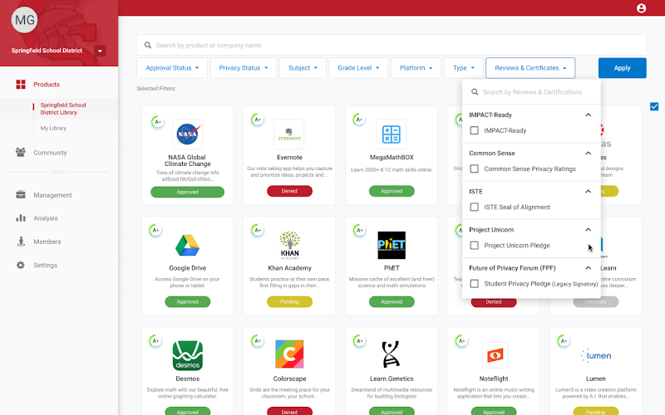Close the Reviews & Certificates dropdown
This screenshot has height=415, width=665.
point(530,68)
